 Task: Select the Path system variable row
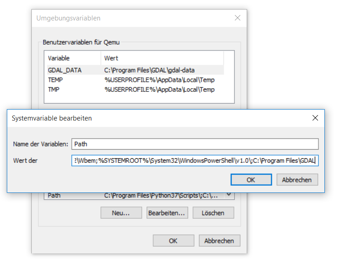pyautogui.click(x=136, y=196)
